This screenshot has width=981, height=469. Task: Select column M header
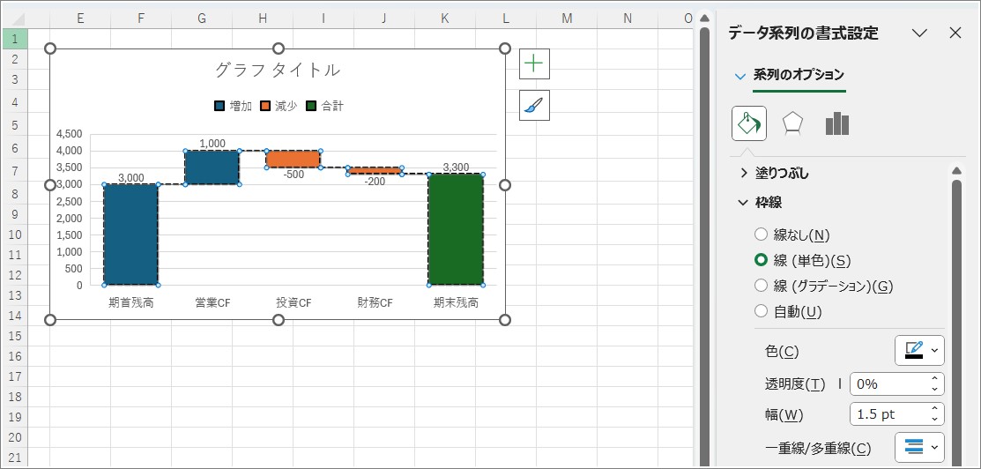(x=567, y=19)
